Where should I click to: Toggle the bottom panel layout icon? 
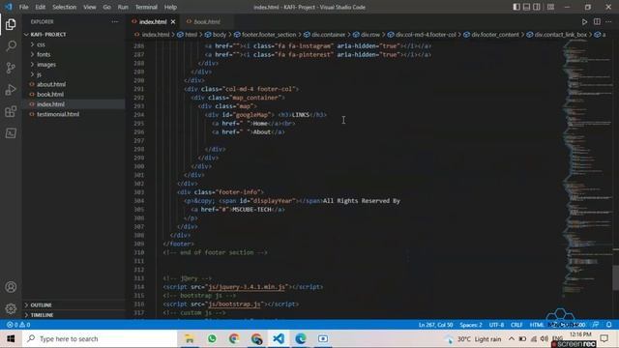pyautogui.click(x=526, y=7)
